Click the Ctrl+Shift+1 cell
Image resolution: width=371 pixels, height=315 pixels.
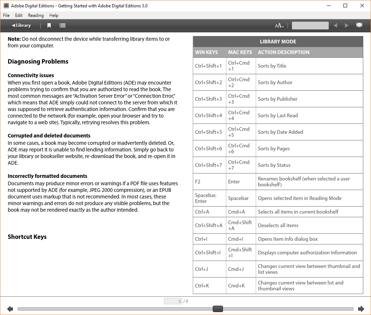click(209, 66)
